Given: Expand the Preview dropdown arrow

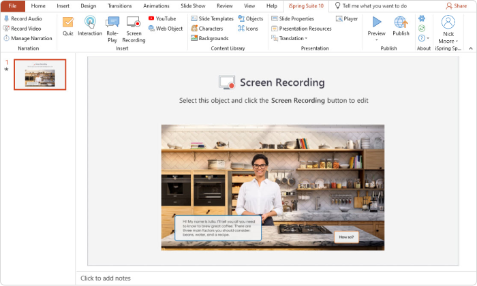Looking at the screenshot, I should 377,39.
